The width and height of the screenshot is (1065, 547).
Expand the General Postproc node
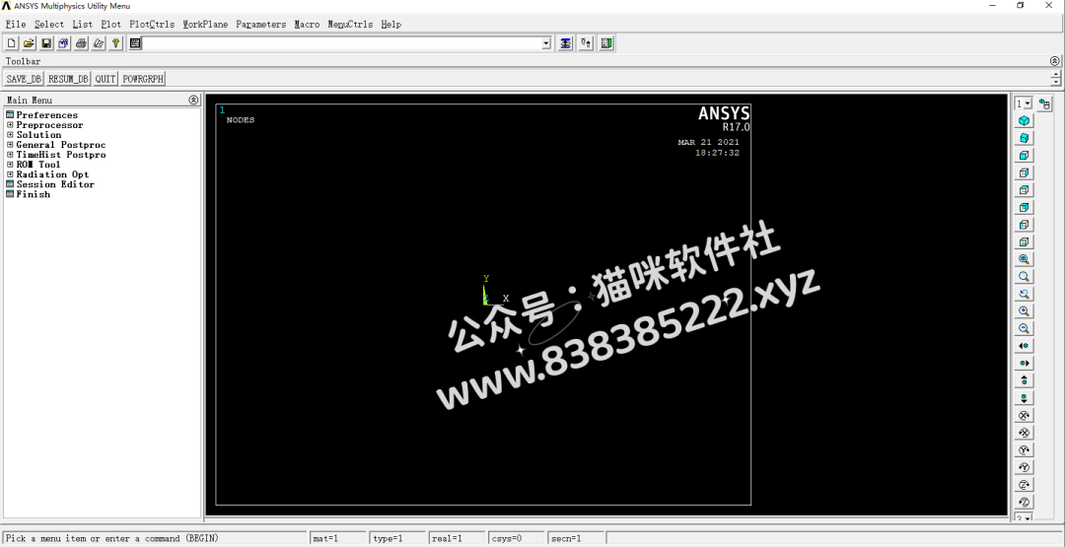[10, 145]
